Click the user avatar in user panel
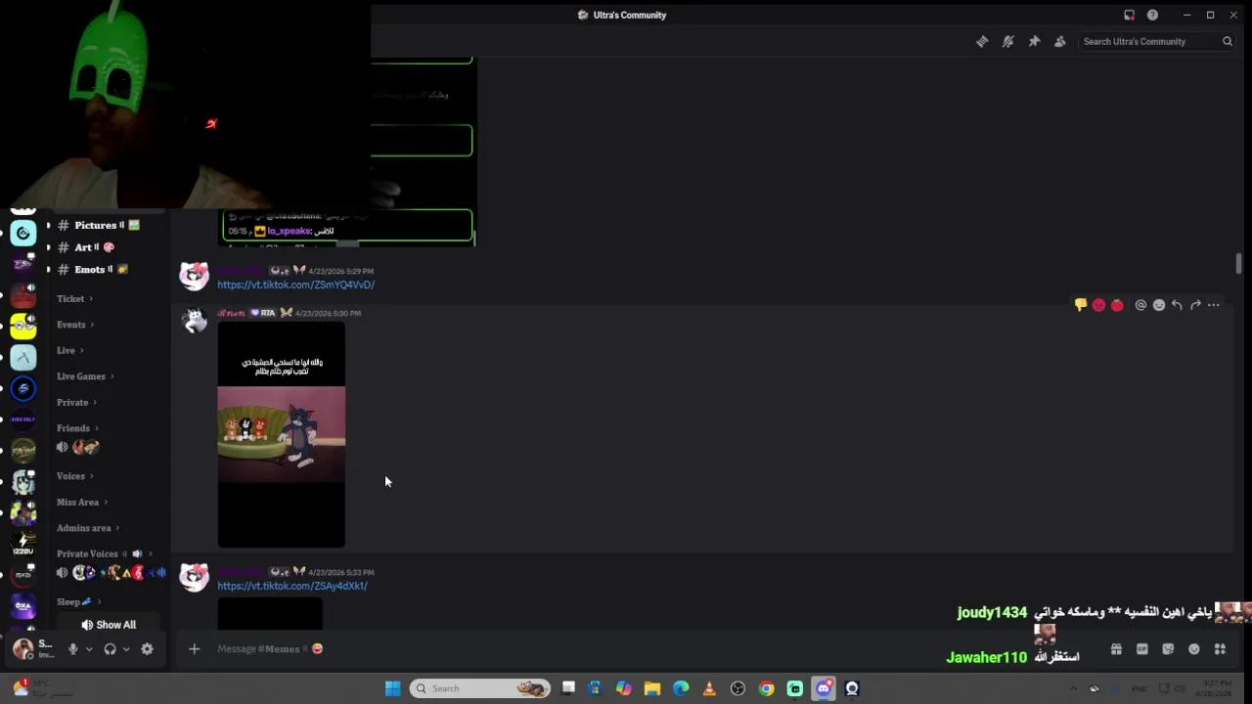 pos(22,648)
